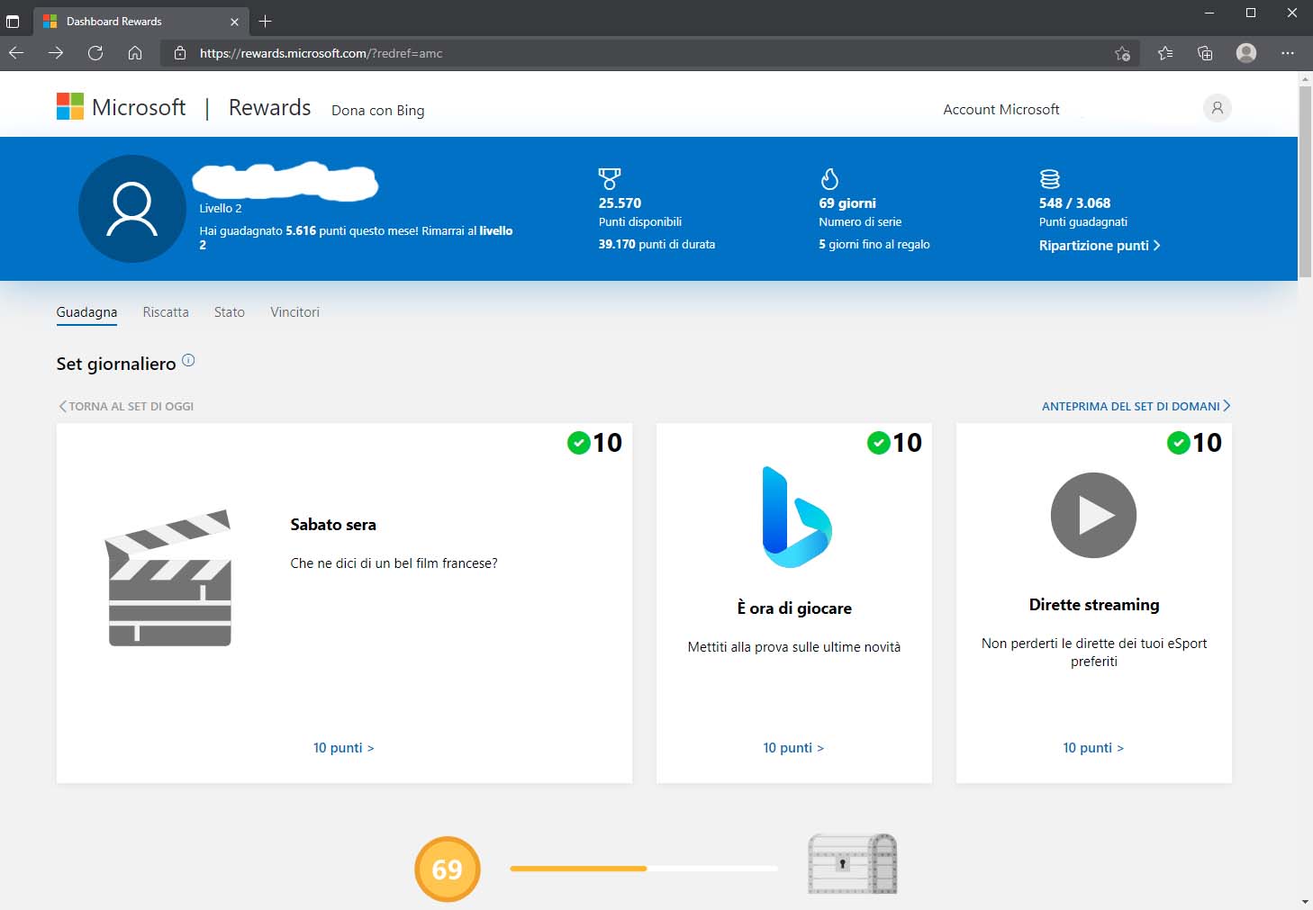Screen dimensions: 1313x910
Task: Click the Livello 2 label
Action: pos(221,208)
